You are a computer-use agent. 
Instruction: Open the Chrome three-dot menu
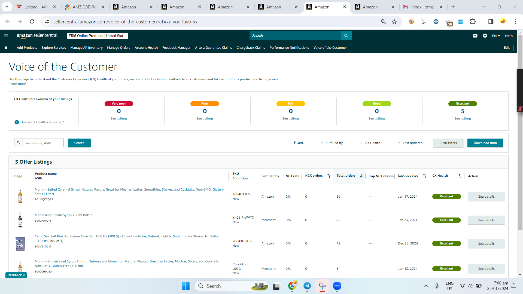[515, 22]
